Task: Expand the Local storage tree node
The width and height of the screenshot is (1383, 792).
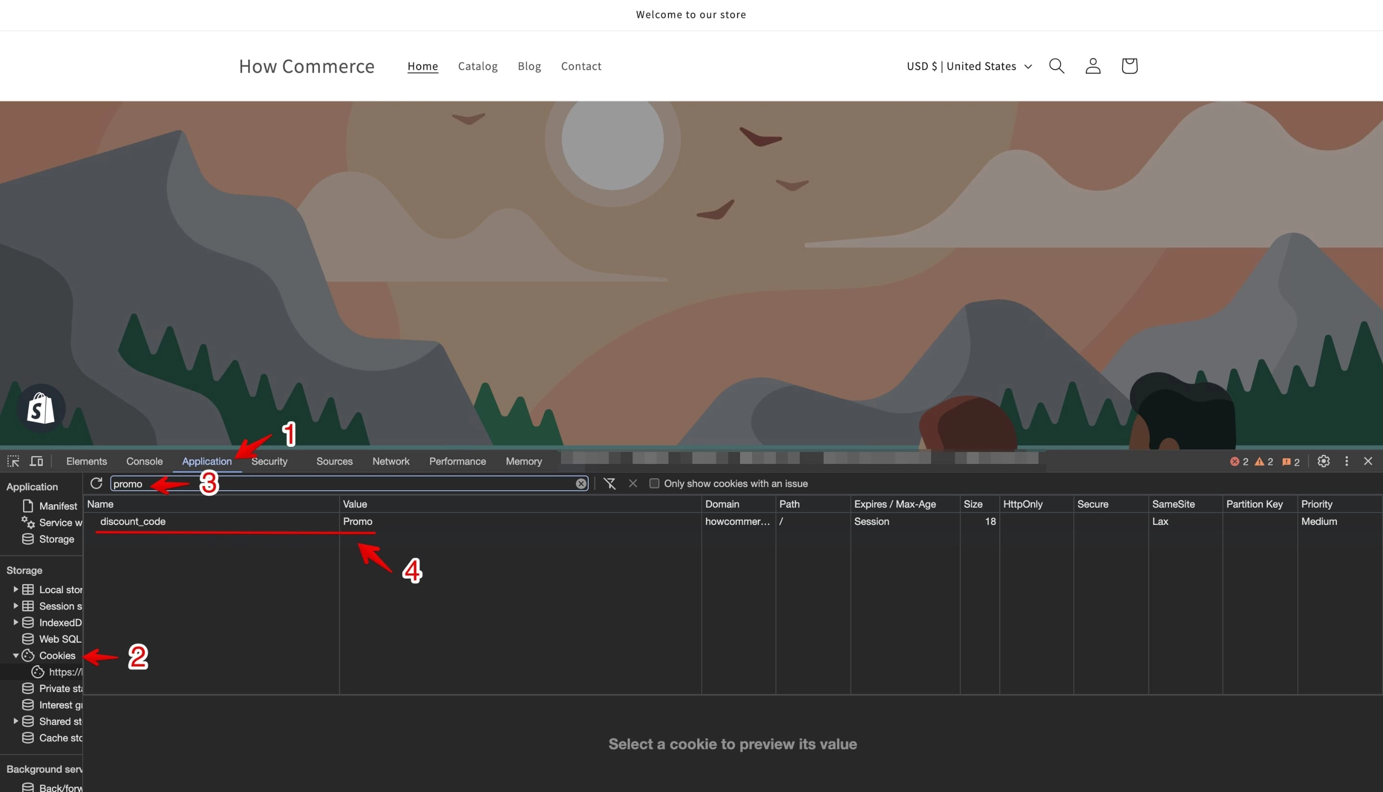Action: click(15, 589)
